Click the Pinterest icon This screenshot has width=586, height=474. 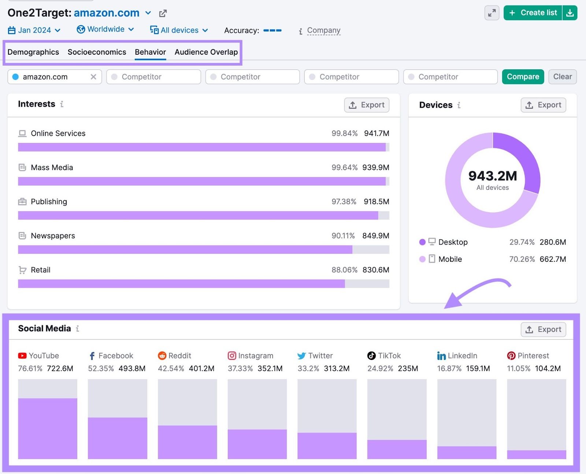coord(511,355)
